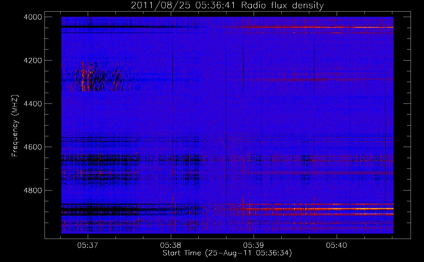Select the 4600 frequency tick label
Viewport: 424px width, 262px height.
coord(33,147)
